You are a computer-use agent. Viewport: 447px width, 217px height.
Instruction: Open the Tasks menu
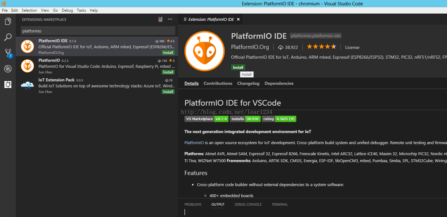81,10
